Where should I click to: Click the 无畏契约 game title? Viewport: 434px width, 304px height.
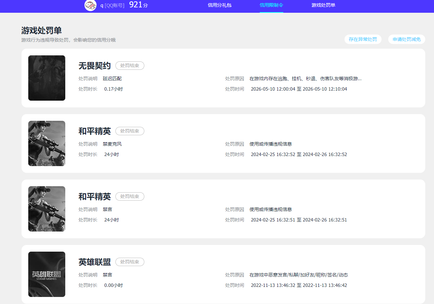95,66
